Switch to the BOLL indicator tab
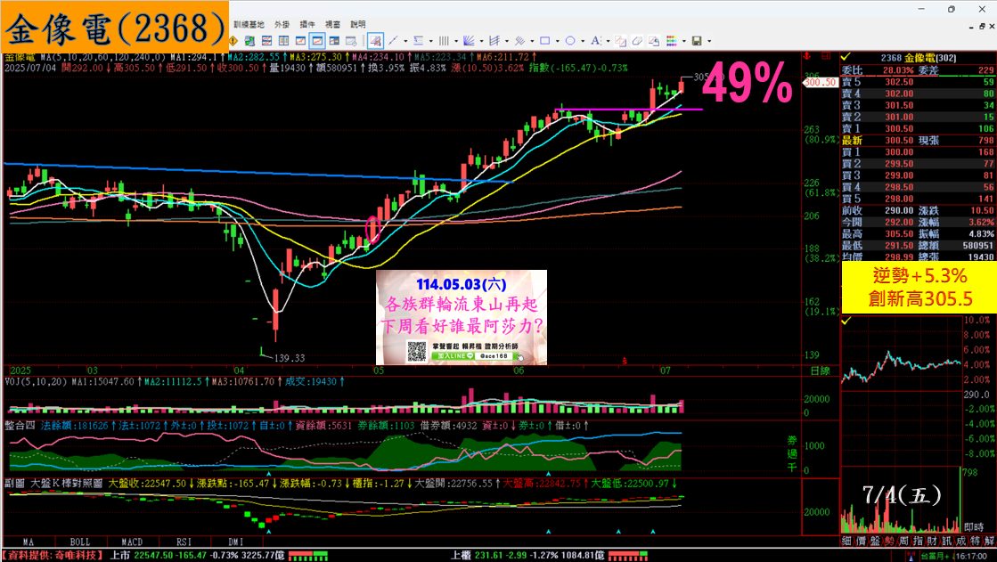997x562 pixels. [x=80, y=542]
